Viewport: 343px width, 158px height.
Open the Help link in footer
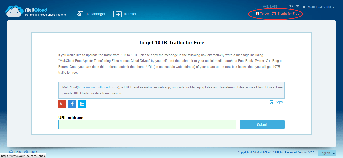pos(18,152)
